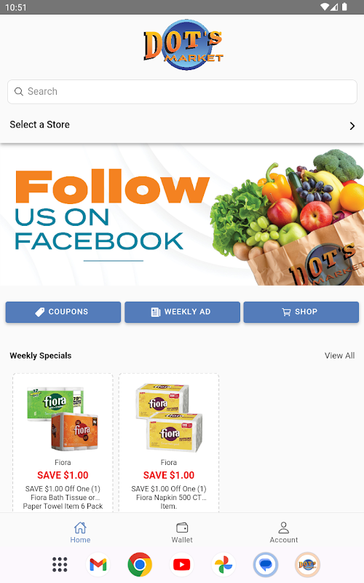Launch YouTube from the dock
Viewport: 364px width, 583px height.
click(181, 564)
